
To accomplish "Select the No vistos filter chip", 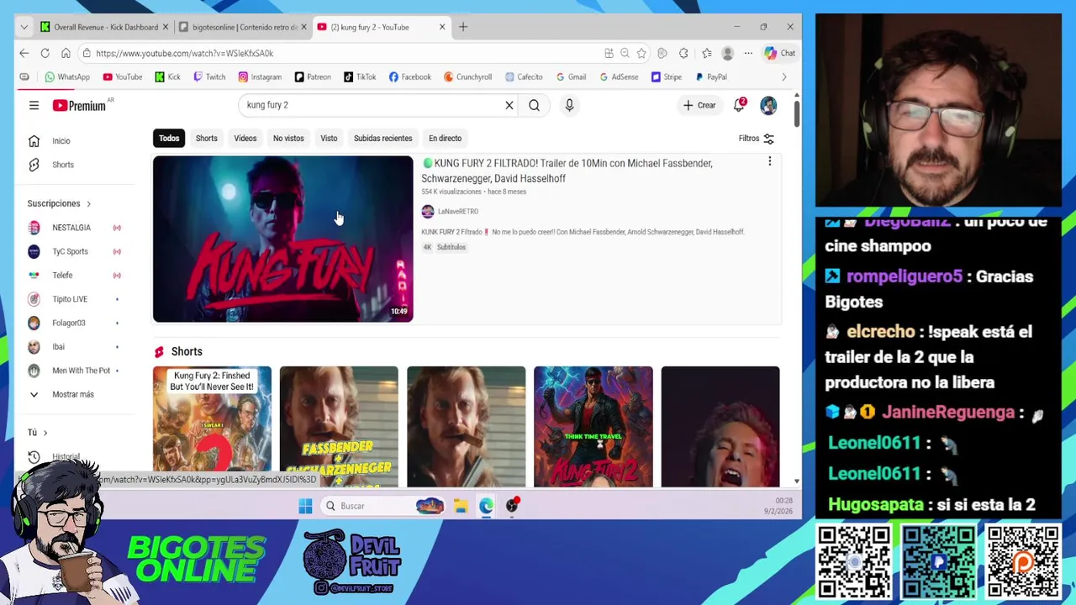I will point(288,138).
